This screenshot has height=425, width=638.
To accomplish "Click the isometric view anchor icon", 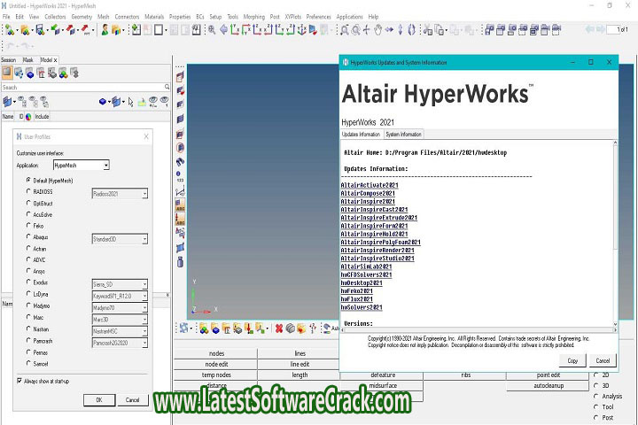I will pyautogui.click(x=301, y=30).
